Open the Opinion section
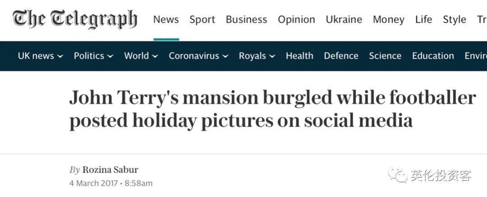 tap(296, 20)
